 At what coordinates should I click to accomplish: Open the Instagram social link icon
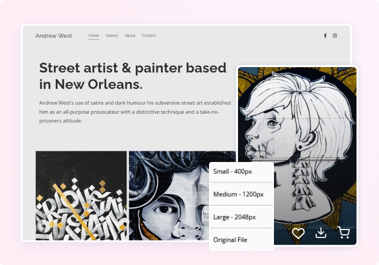tap(335, 36)
